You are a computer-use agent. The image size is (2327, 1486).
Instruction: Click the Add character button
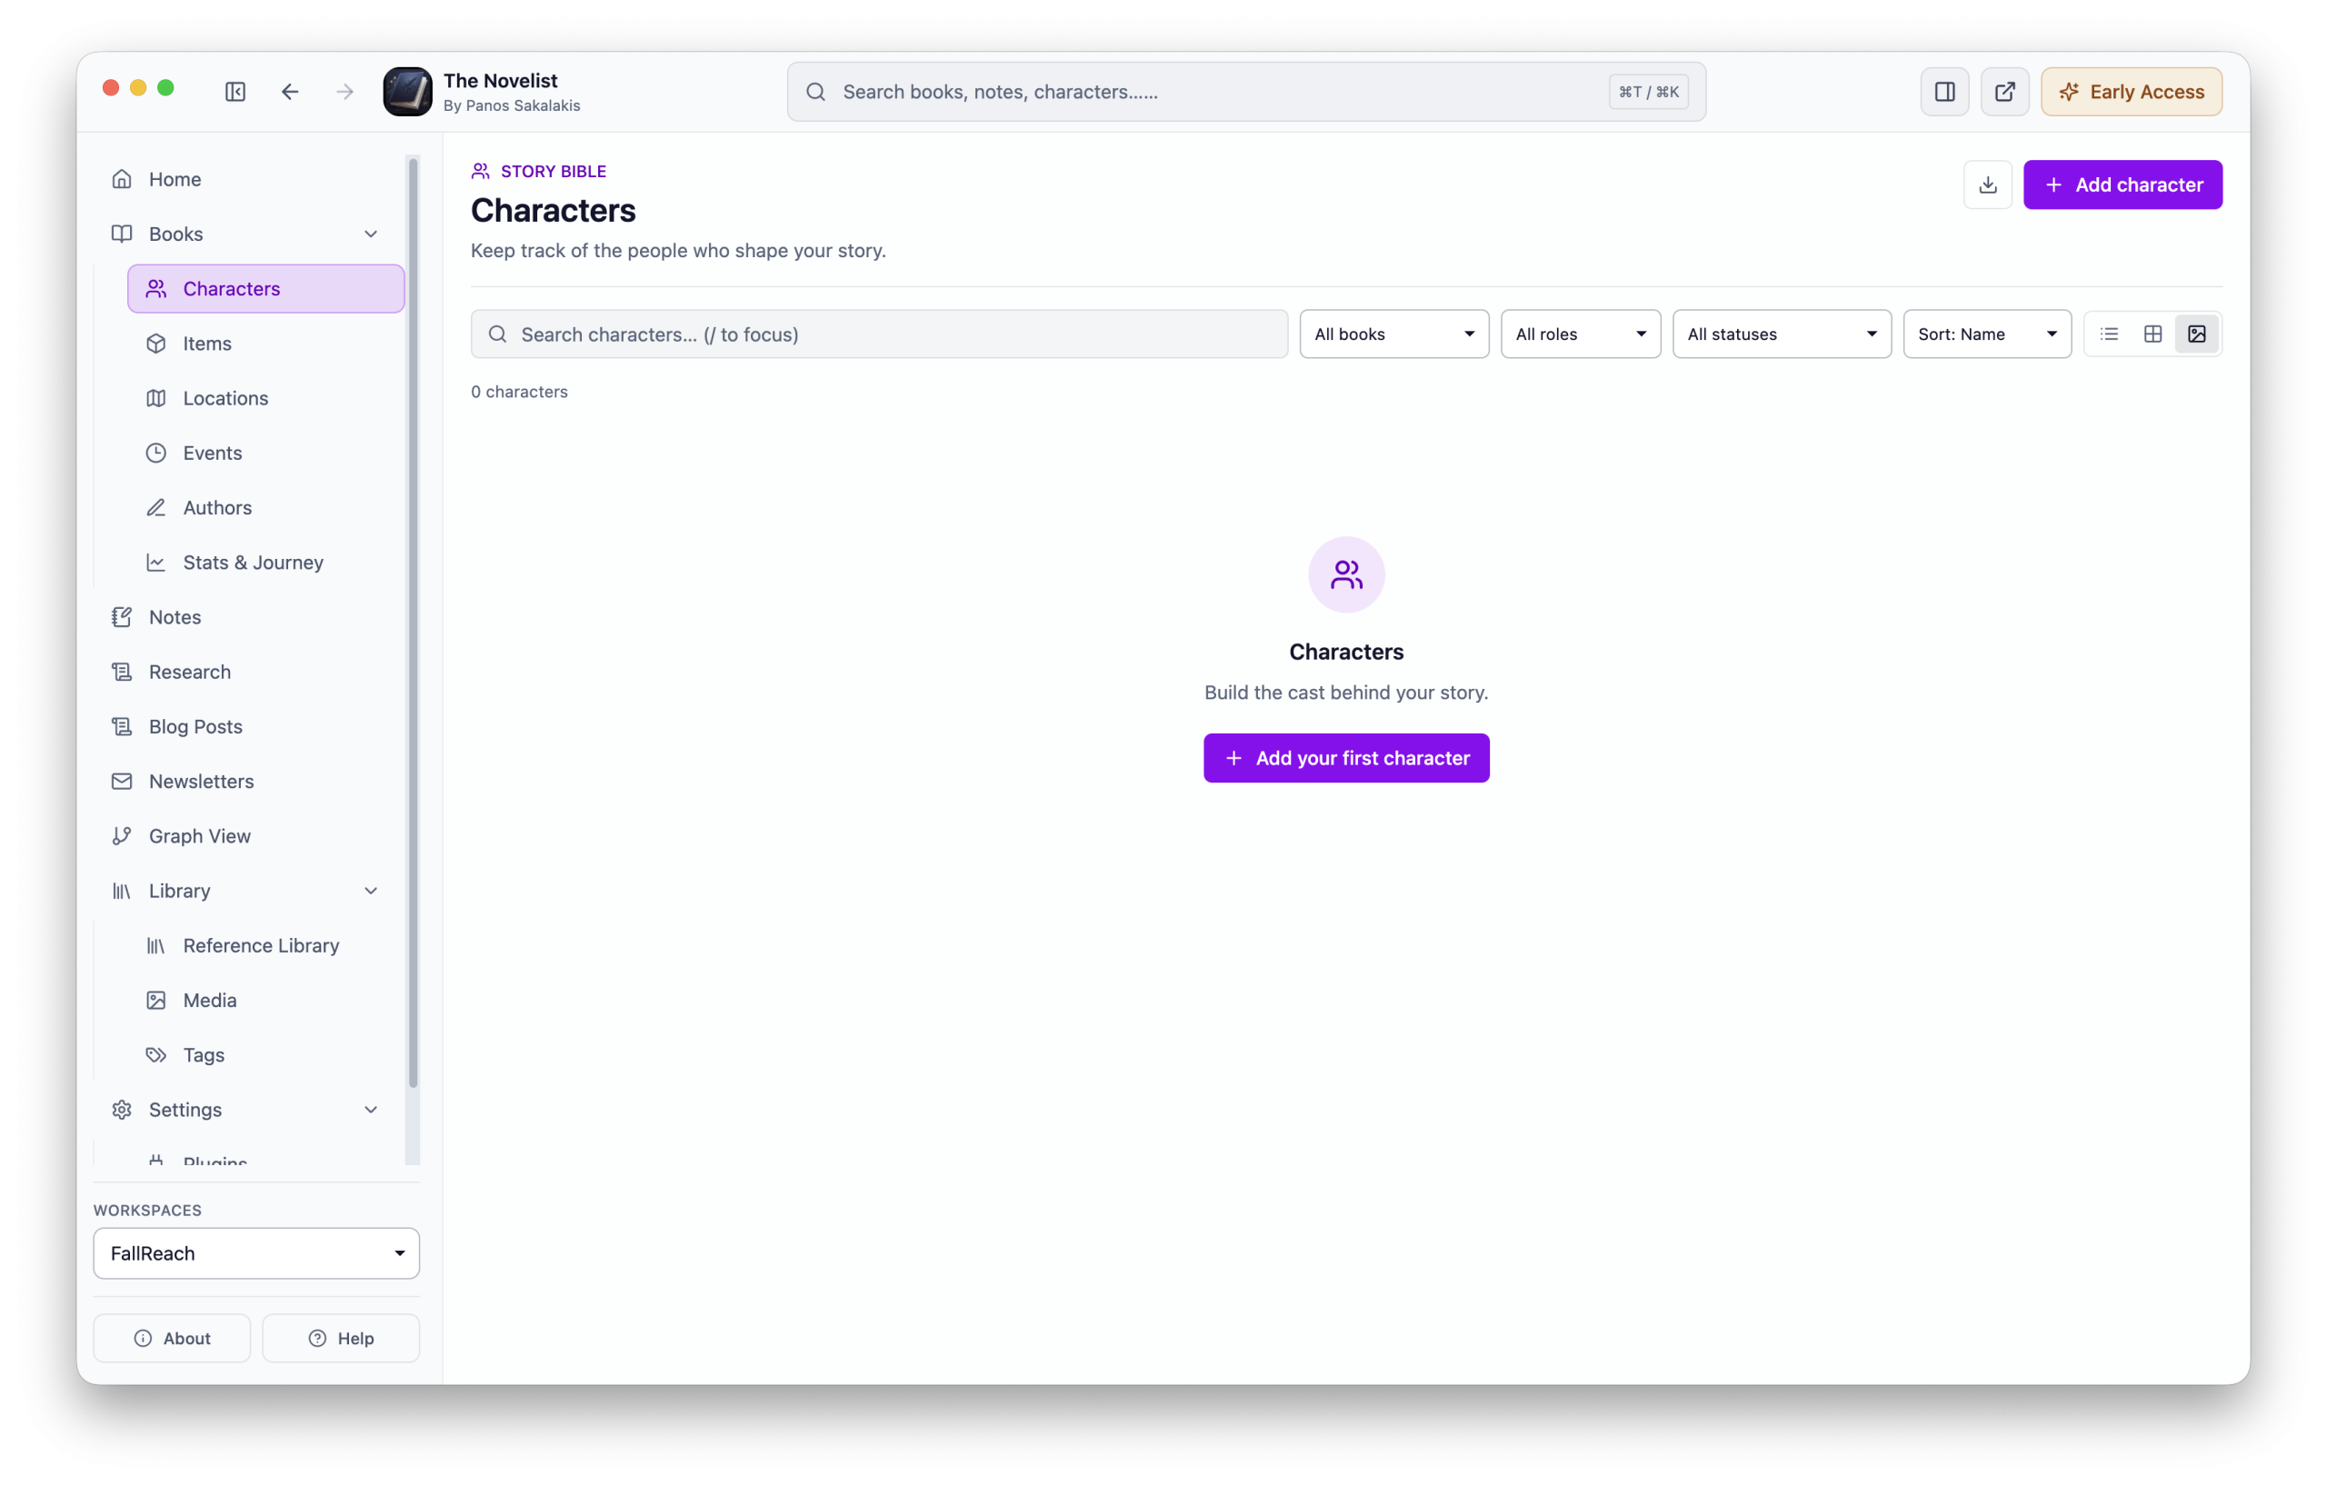point(2122,185)
